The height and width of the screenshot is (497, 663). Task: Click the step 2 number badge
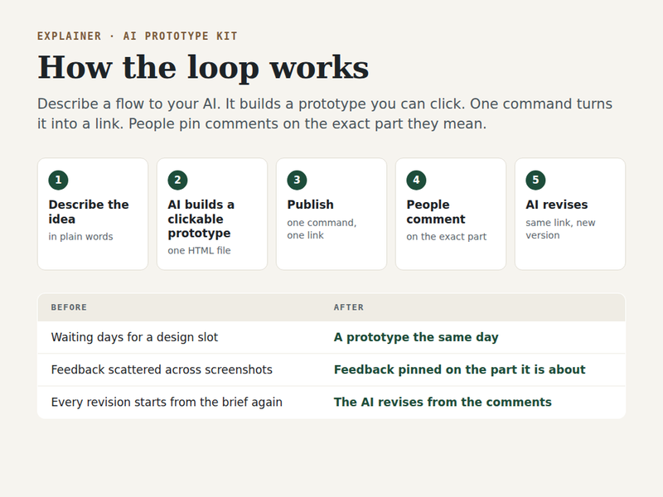[177, 180]
